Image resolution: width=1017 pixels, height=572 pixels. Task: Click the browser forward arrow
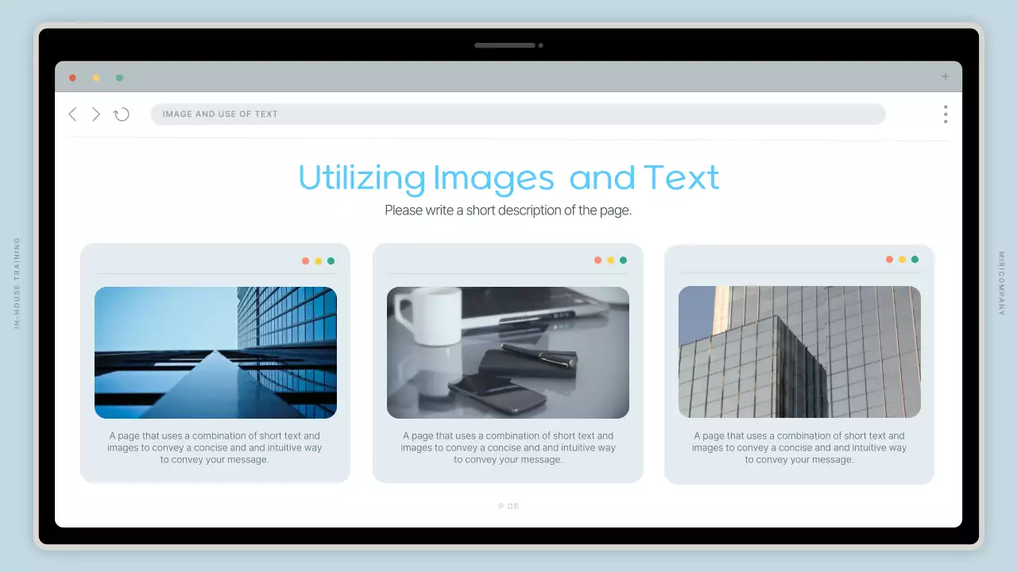[x=96, y=114]
